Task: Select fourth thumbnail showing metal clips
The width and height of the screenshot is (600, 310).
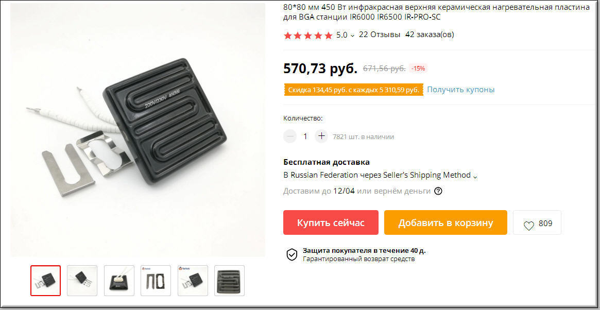Action: click(x=156, y=281)
